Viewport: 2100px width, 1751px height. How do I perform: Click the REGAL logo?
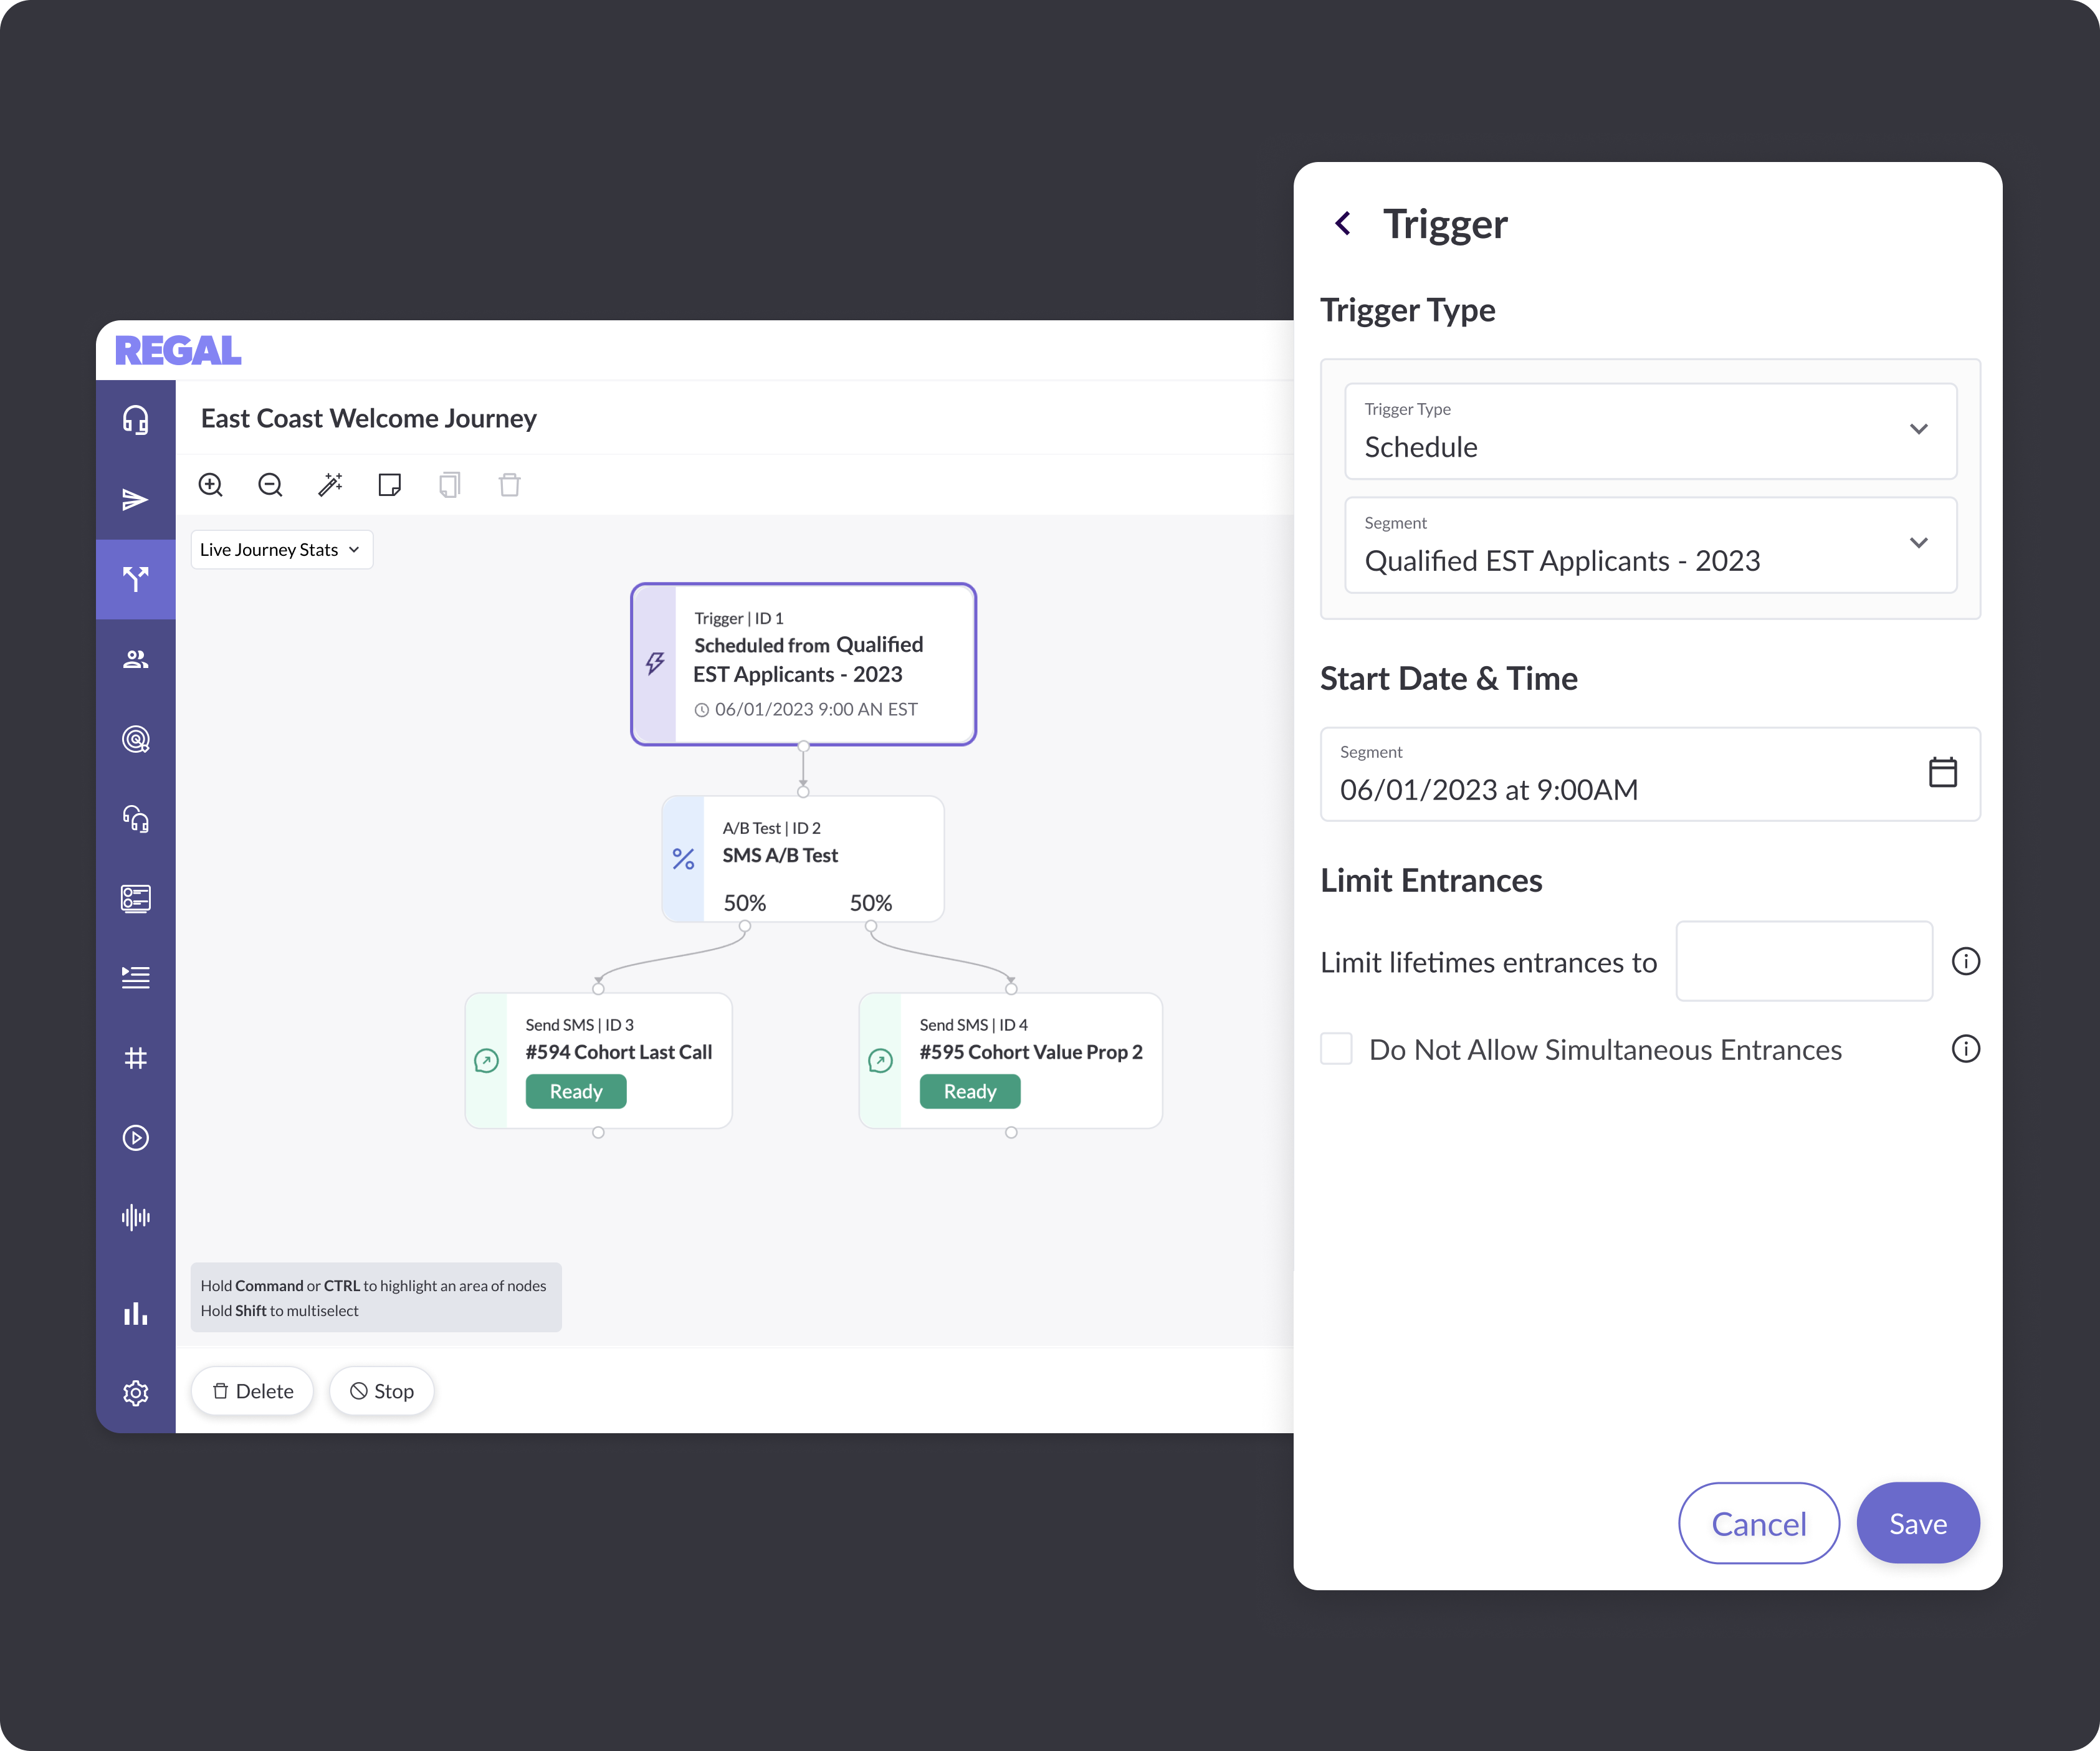(177, 350)
